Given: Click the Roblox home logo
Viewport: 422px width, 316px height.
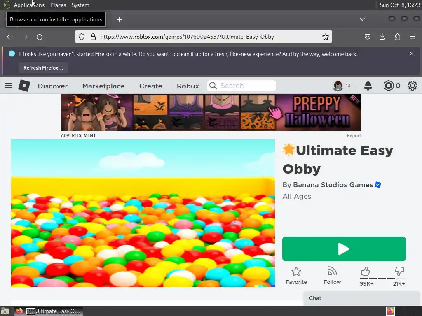Looking at the screenshot, I should pyautogui.click(x=24, y=86).
